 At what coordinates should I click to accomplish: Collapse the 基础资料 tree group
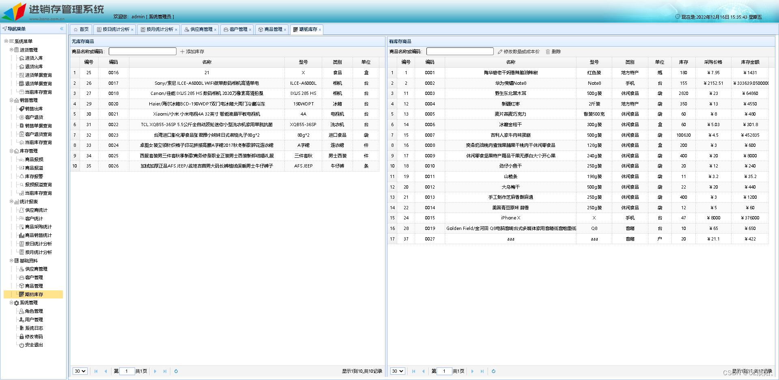click(11, 260)
